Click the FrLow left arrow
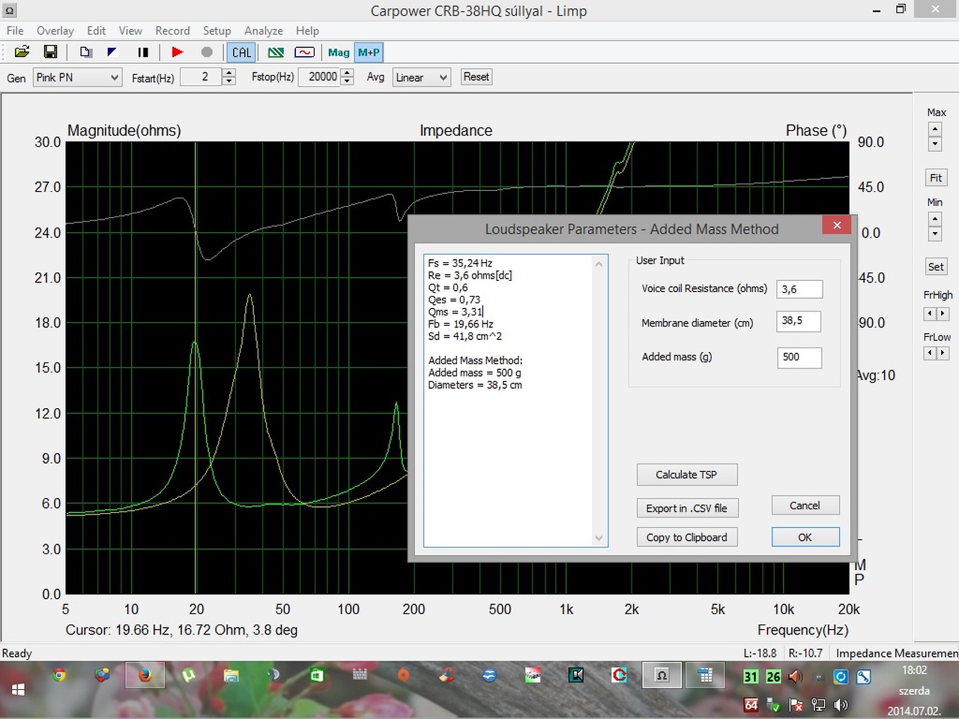 [x=930, y=353]
